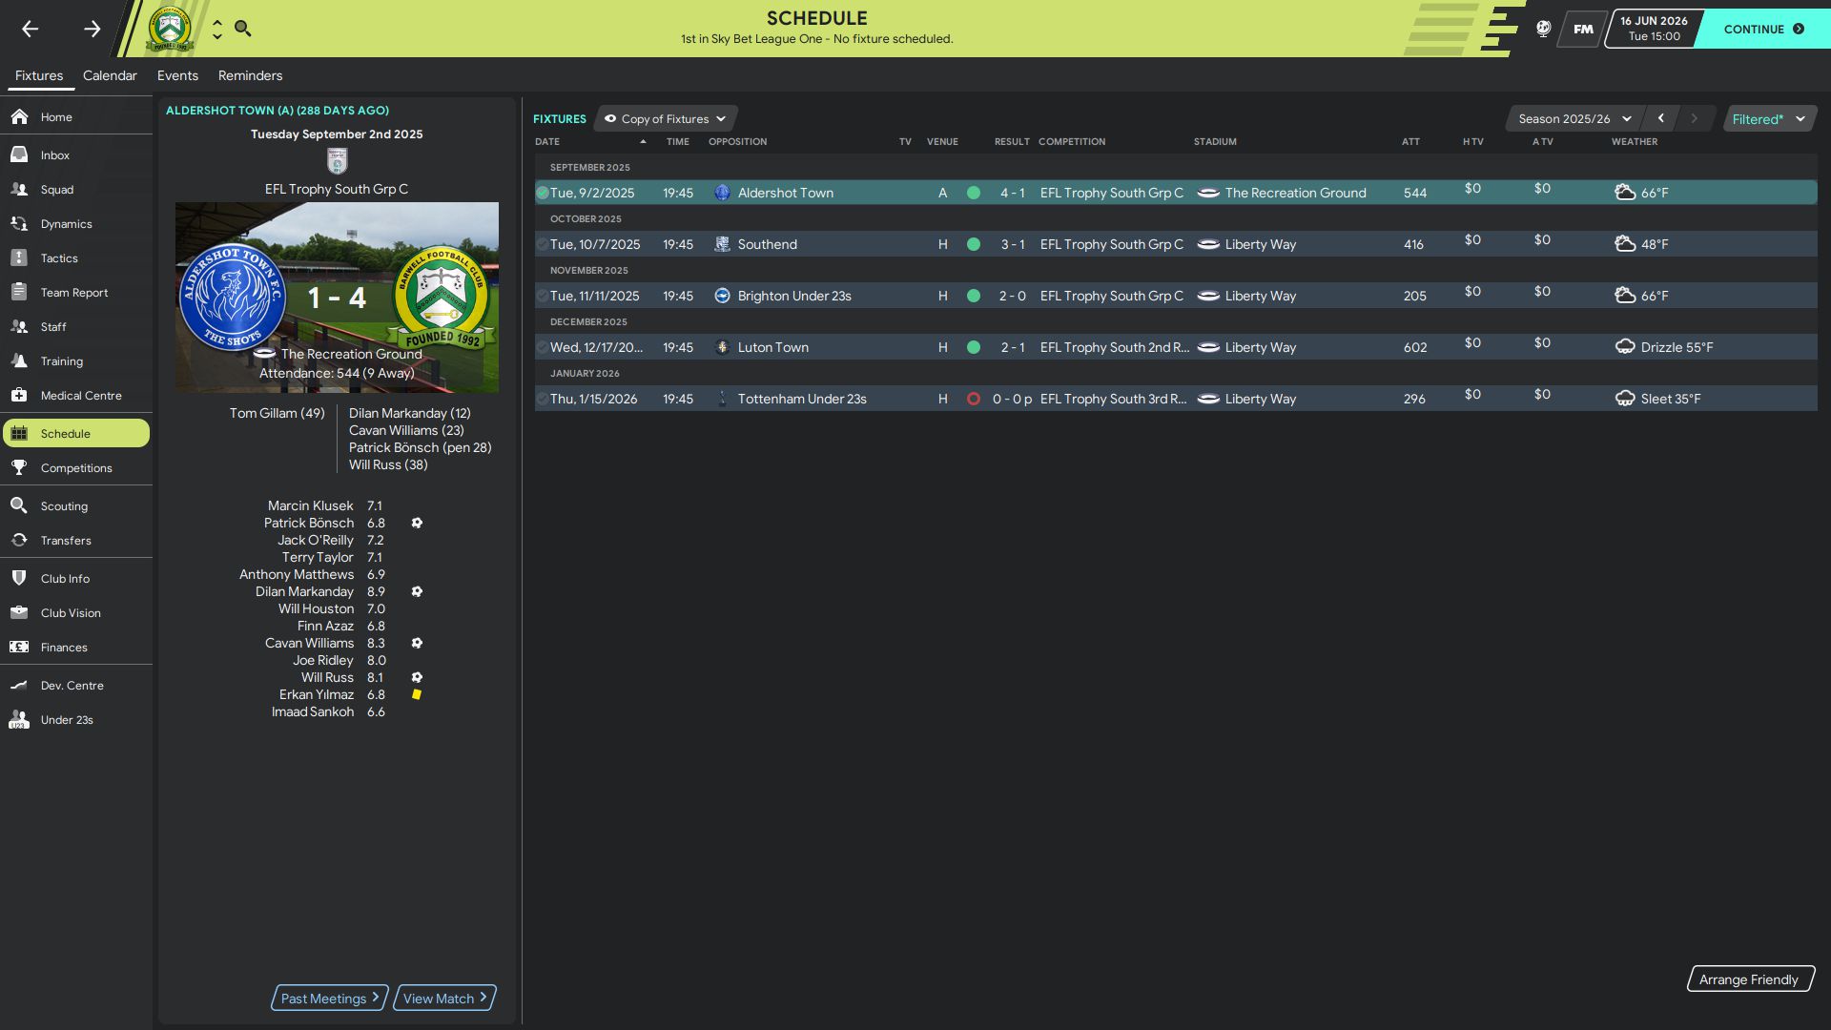Click the Arrange Friendly button
1831x1030 pixels.
(x=1750, y=979)
